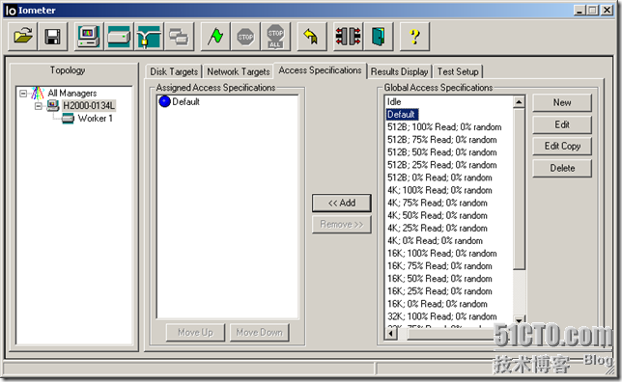Select '32K; 100% Read; 0% random'
This screenshot has height=382, width=622.
[x=442, y=317]
